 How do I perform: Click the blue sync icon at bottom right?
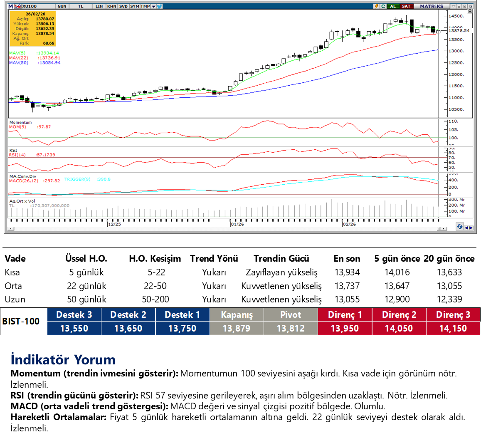pos(459,227)
